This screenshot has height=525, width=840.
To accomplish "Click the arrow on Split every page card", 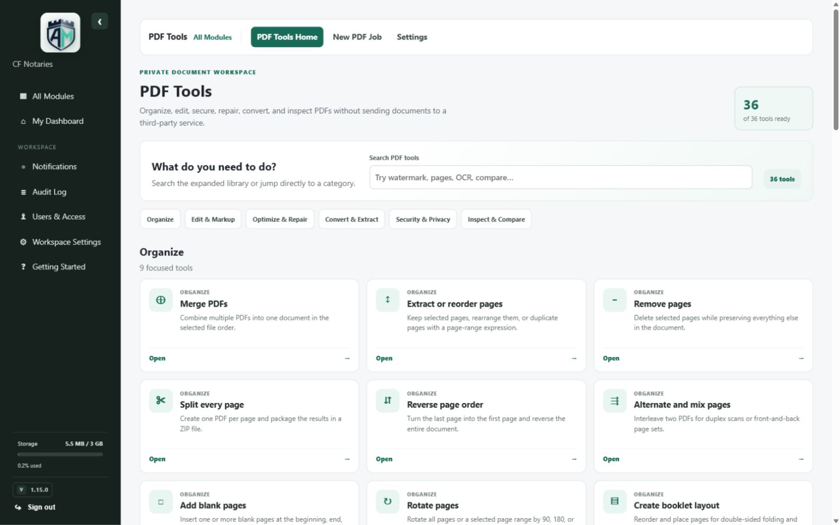I will click(347, 459).
